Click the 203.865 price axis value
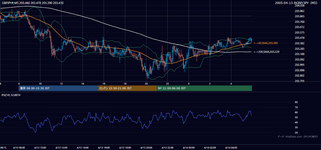The image size is (321, 150). click(x=299, y=16)
